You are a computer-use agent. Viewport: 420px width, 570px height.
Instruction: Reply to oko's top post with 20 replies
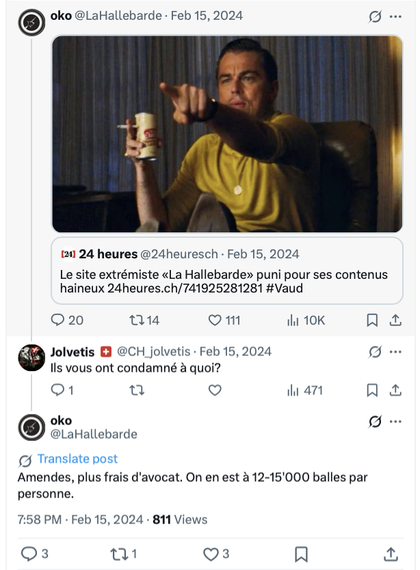[x=58, y=320]
